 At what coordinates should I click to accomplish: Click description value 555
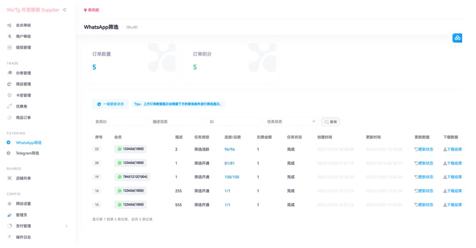pyautogui.click(x=178, y=205)
